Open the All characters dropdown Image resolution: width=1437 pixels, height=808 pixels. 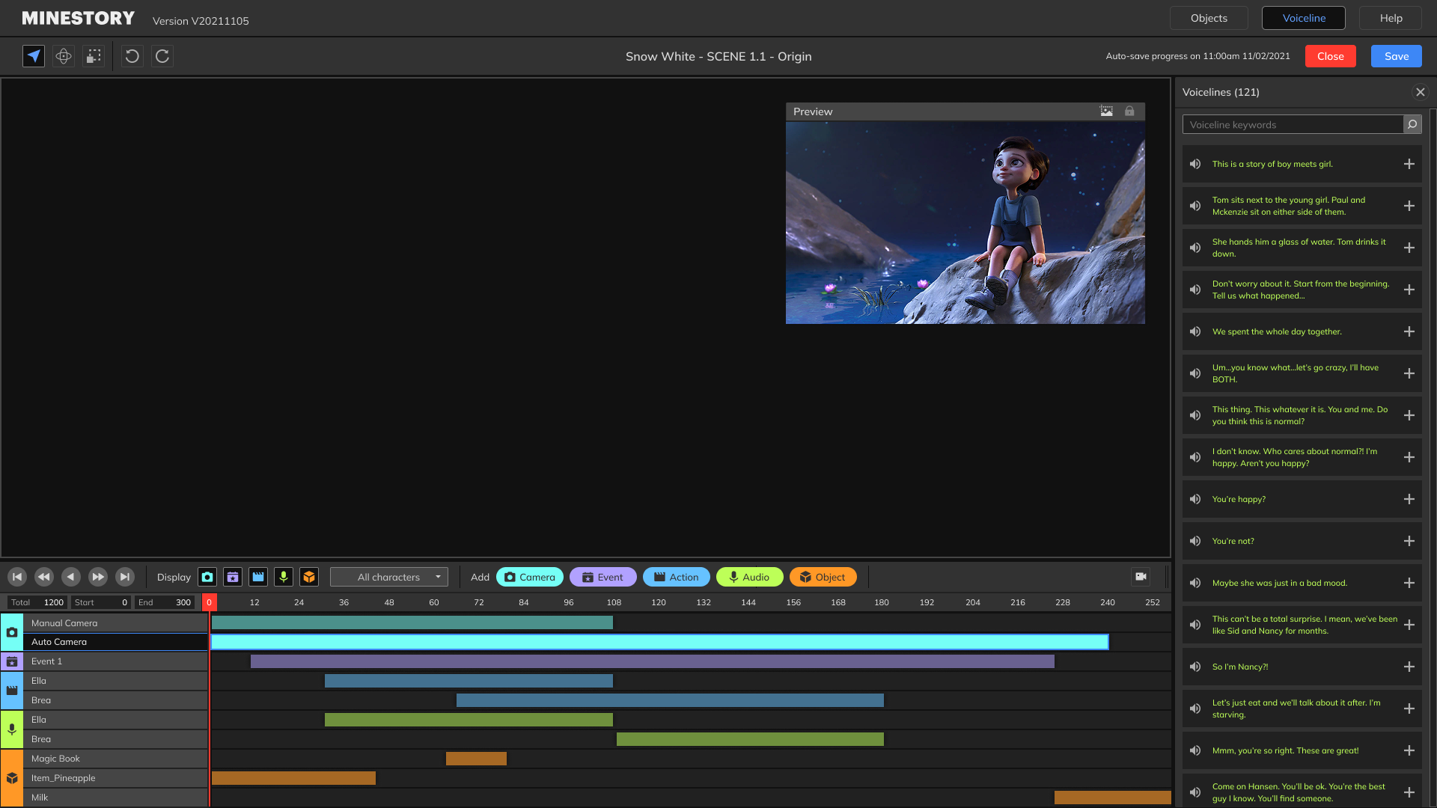click(x=389, y=577)
